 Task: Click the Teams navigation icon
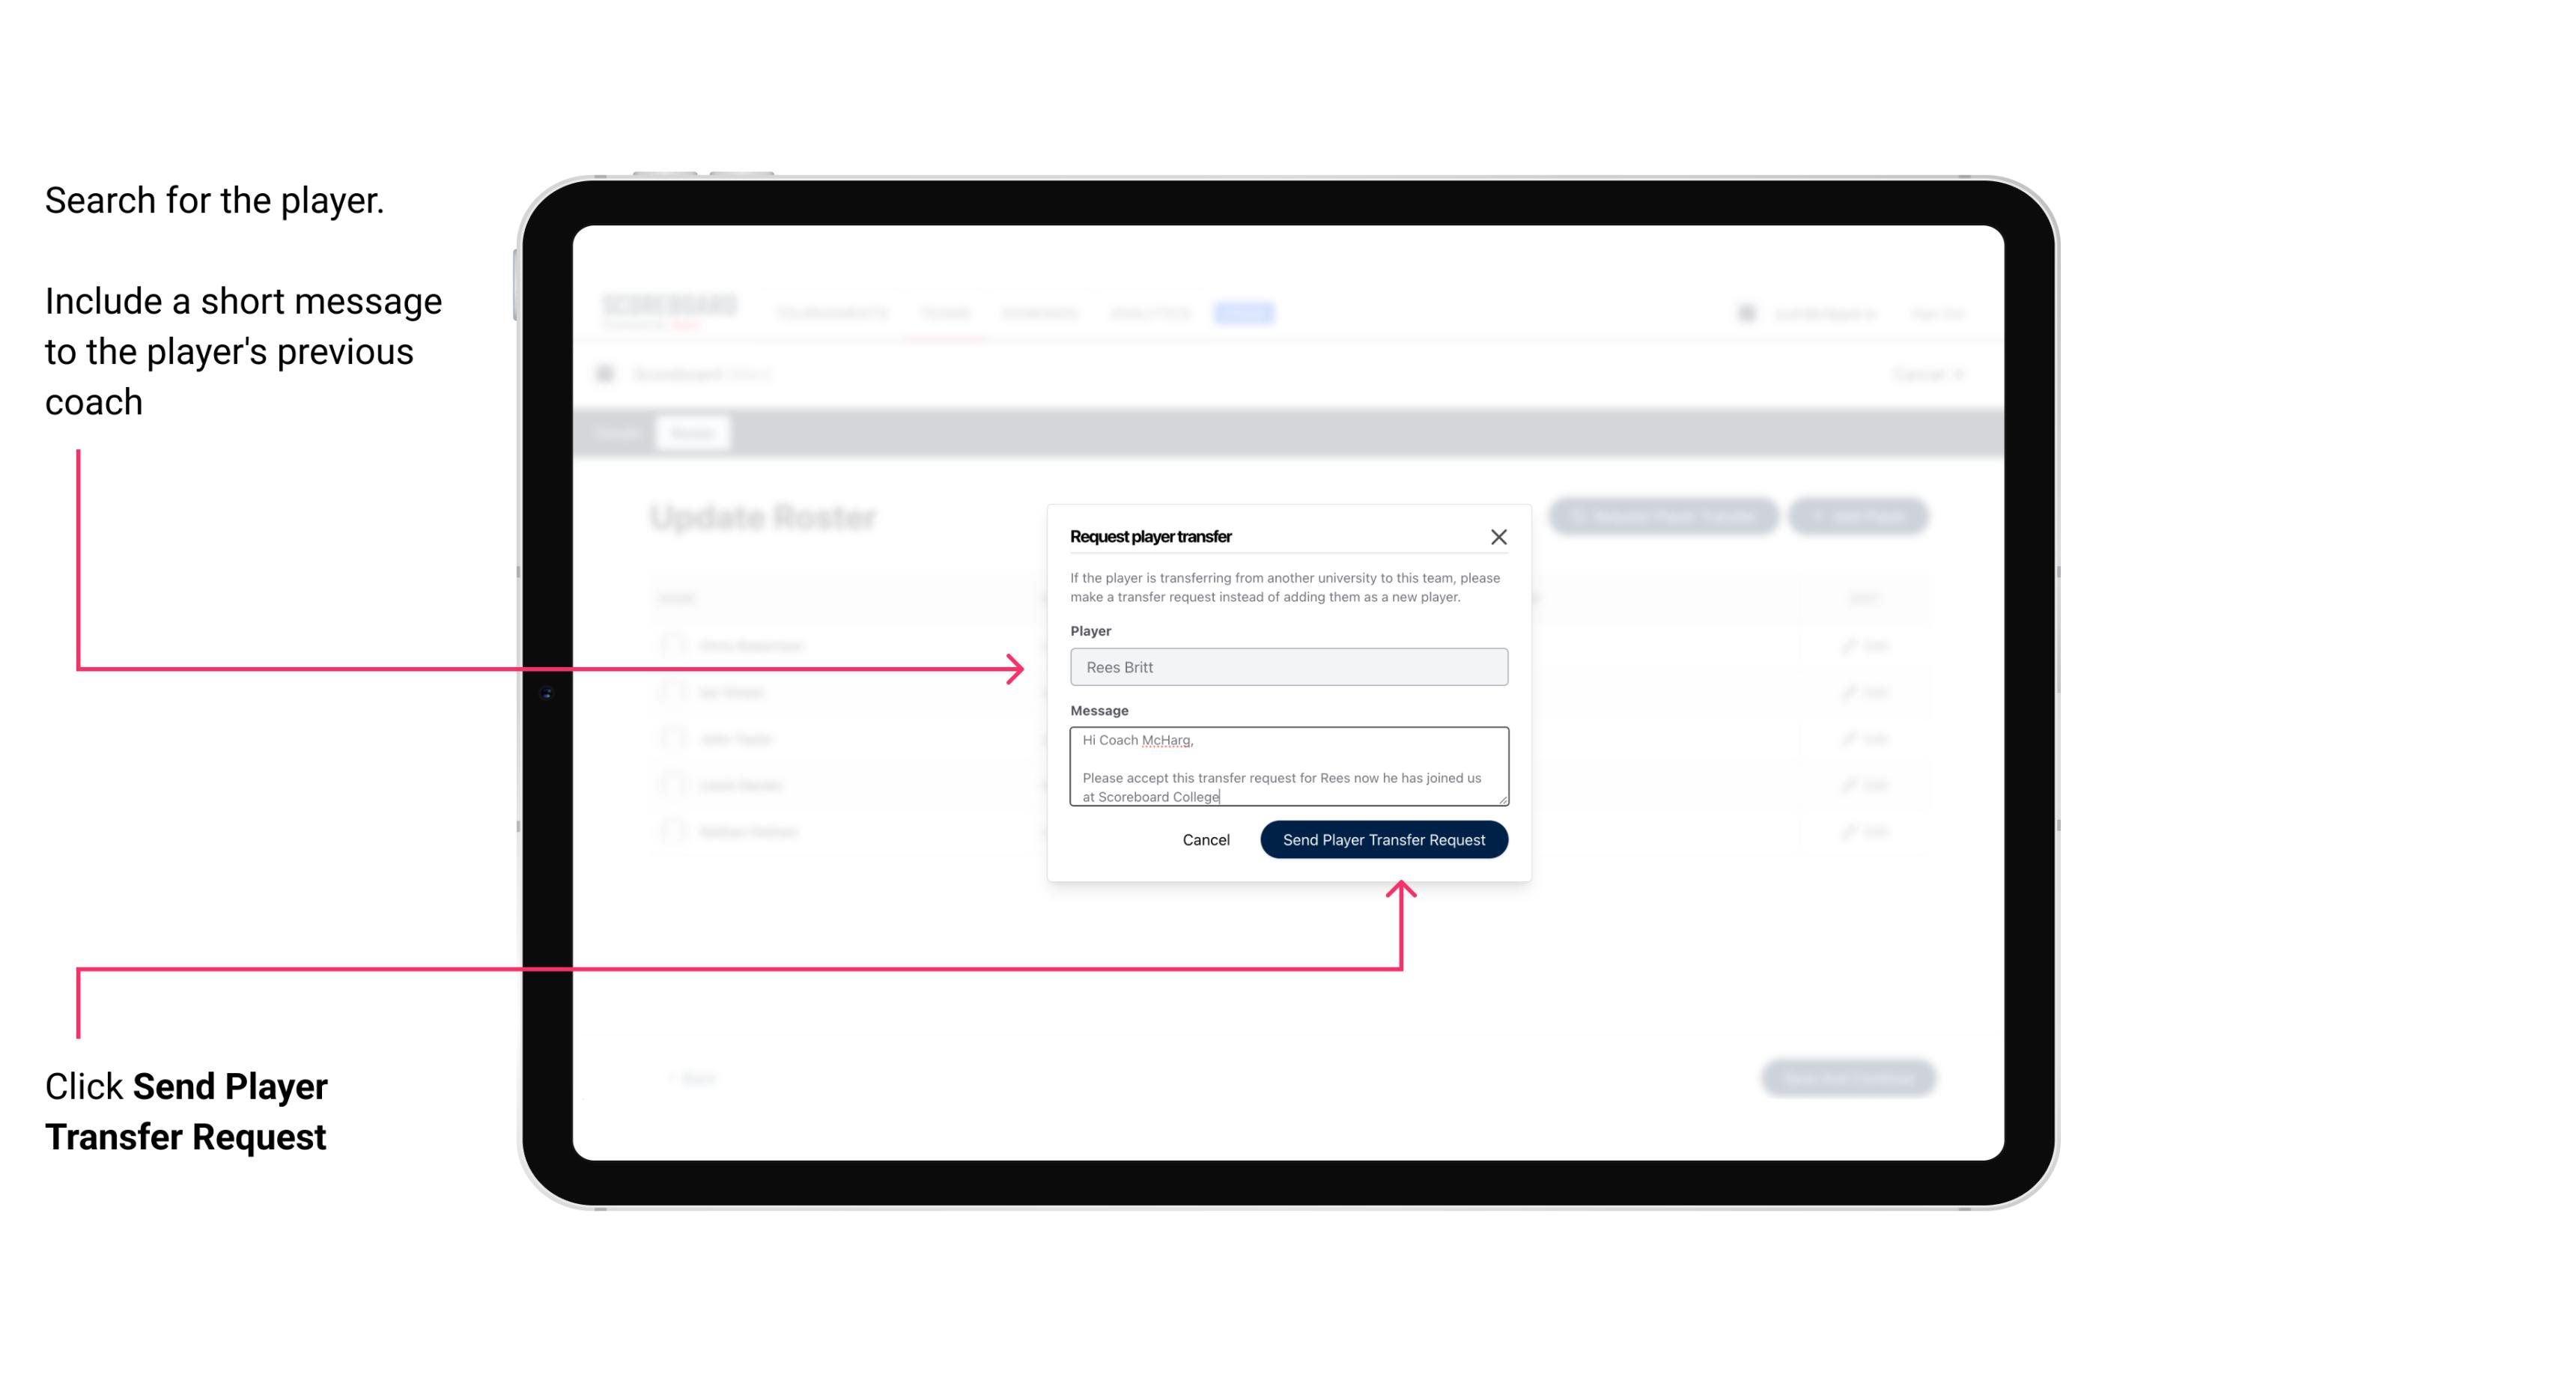click(x=941, y=312)
